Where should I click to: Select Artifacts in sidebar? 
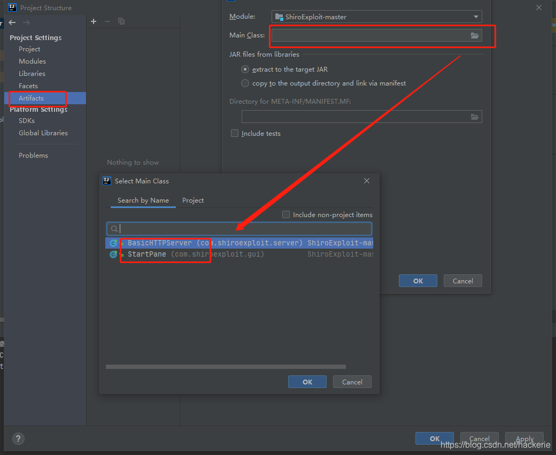45,98
